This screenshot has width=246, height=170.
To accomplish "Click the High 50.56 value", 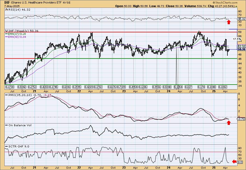I will click(140, 6).
